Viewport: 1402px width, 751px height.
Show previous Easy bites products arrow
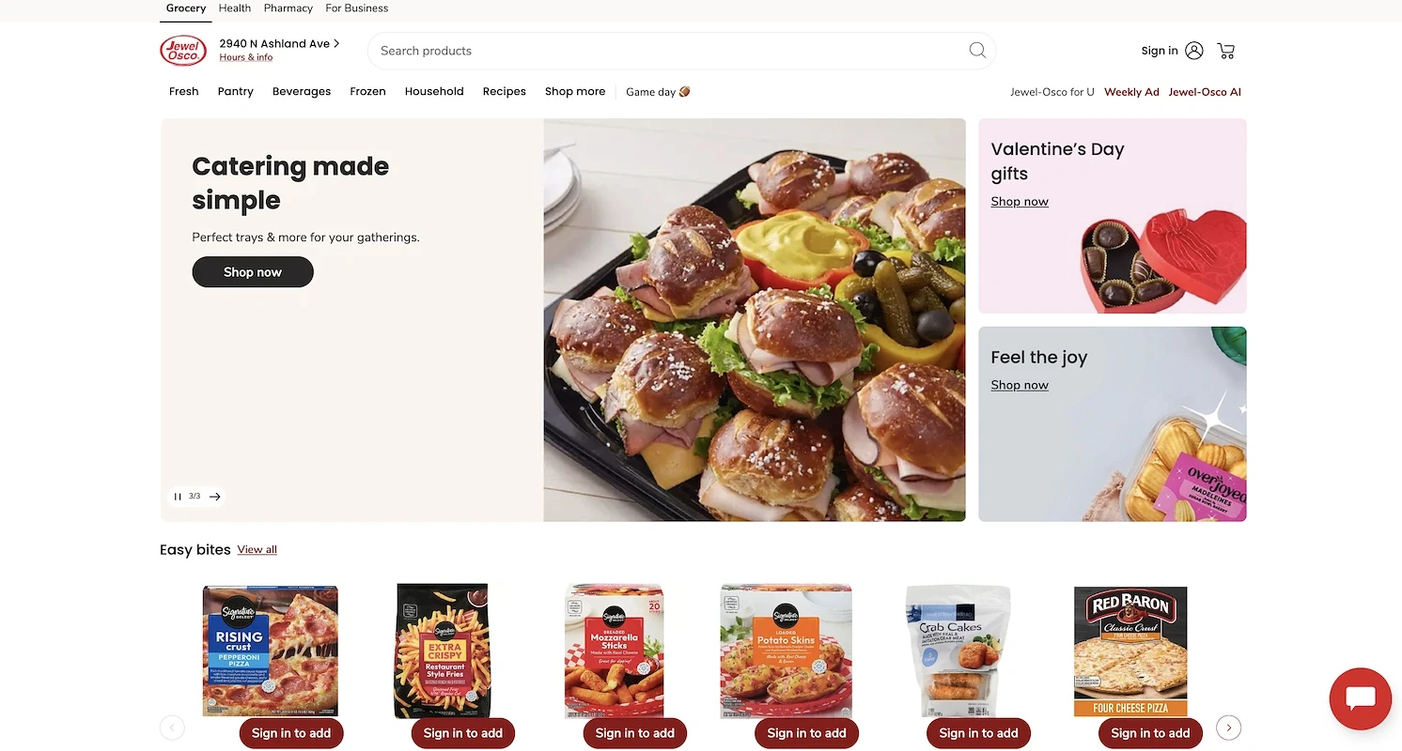172,728
